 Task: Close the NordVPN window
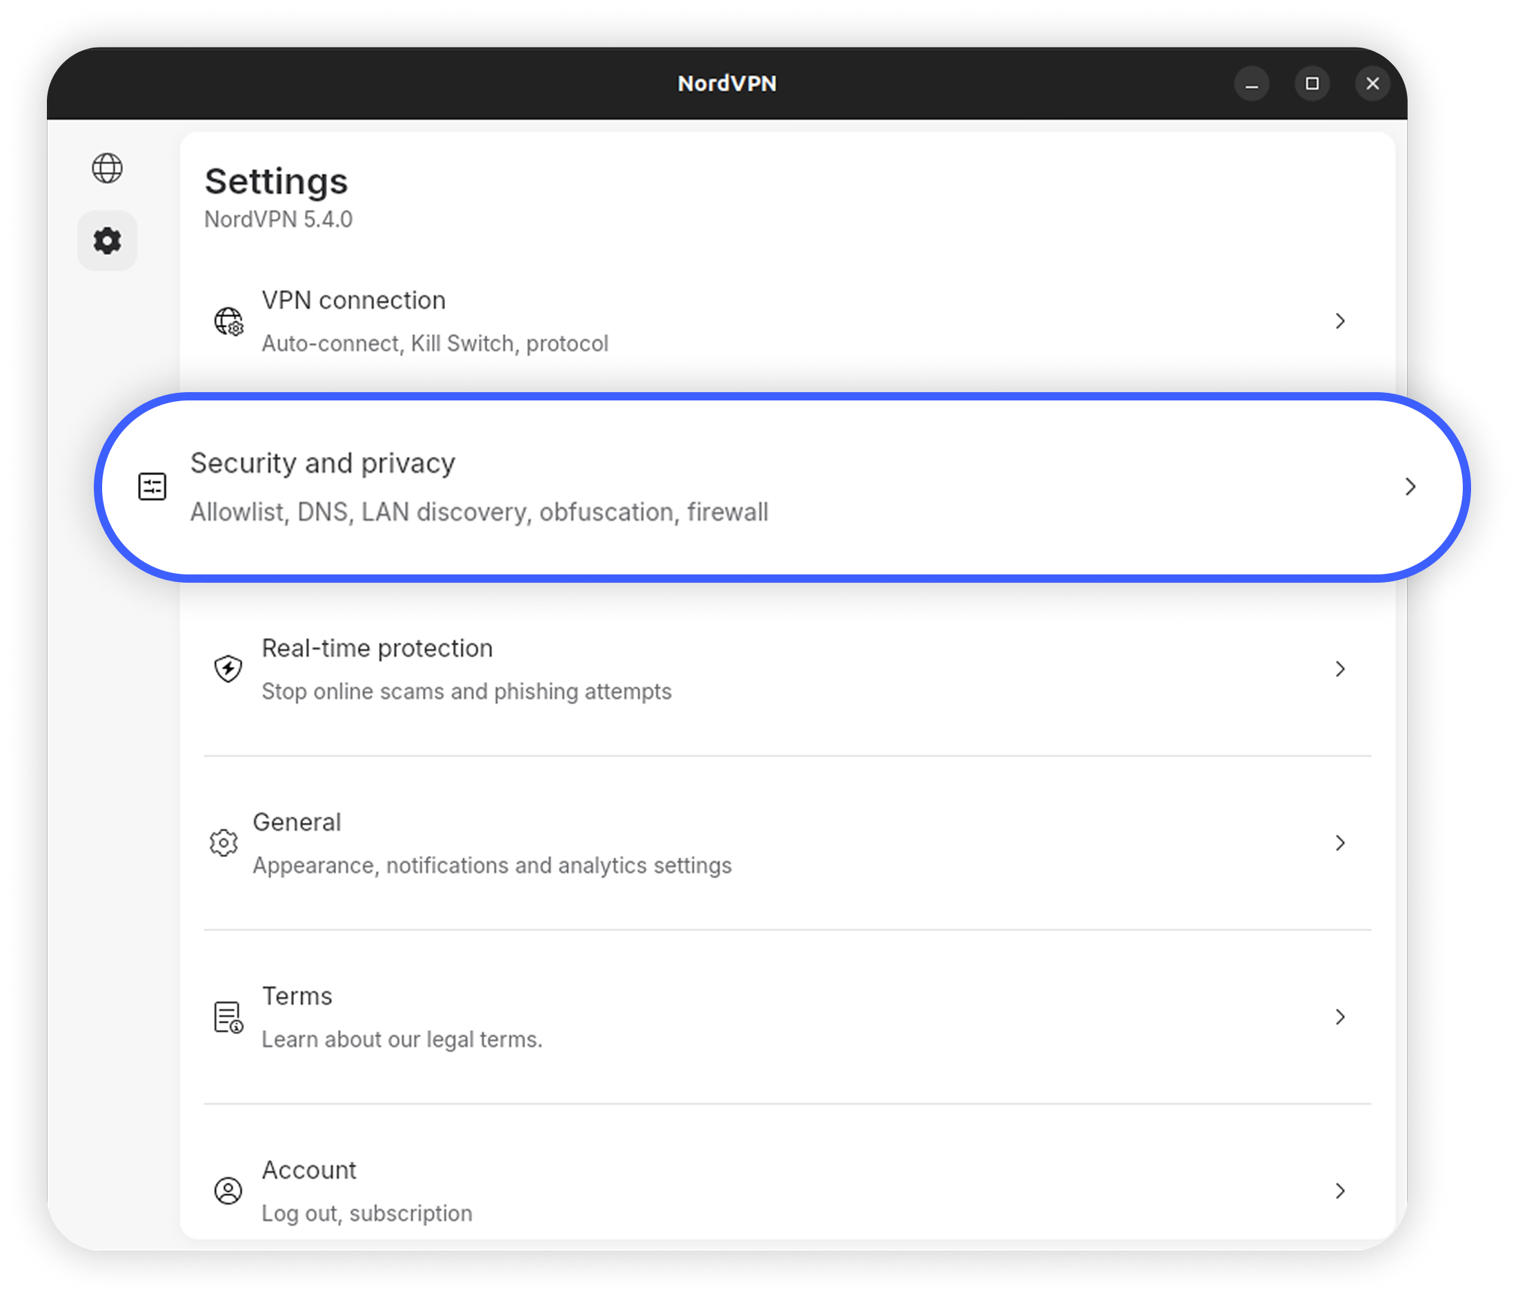[1372, 84]
